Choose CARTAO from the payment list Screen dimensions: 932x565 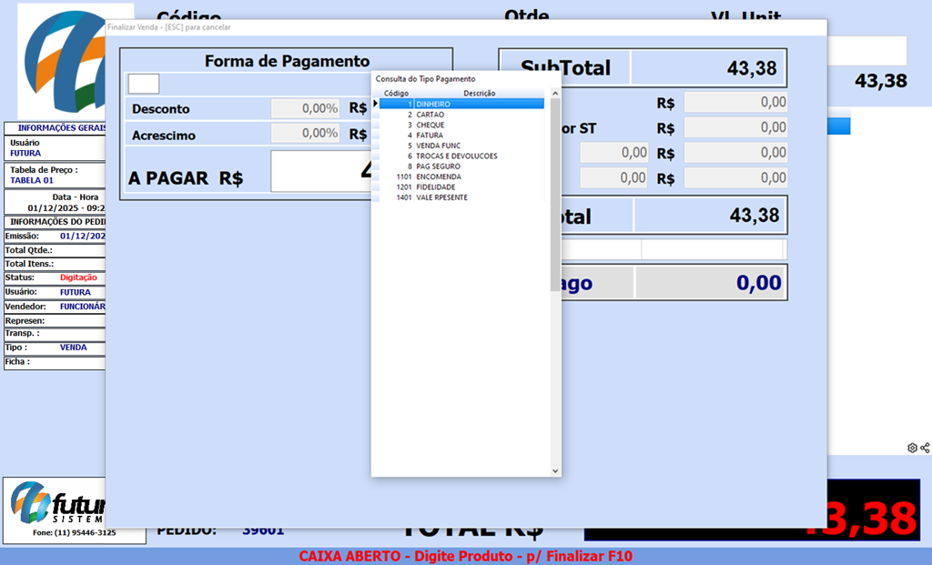tap(431, 115)
